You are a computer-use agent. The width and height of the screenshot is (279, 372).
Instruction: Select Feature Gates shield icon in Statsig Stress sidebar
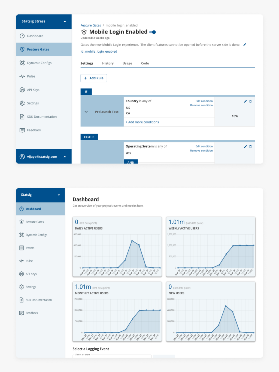(22, 49)
